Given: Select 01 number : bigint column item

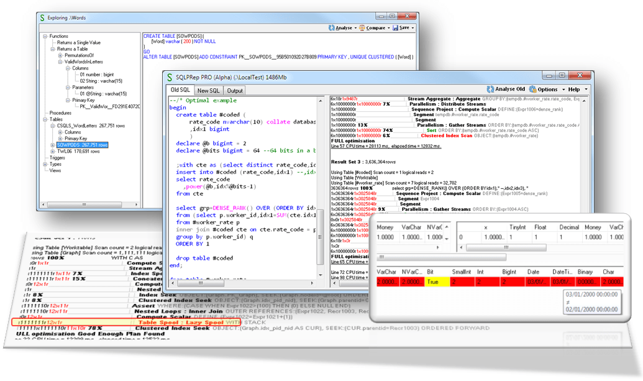Looking at the screenshot, I should click(97, 75).
